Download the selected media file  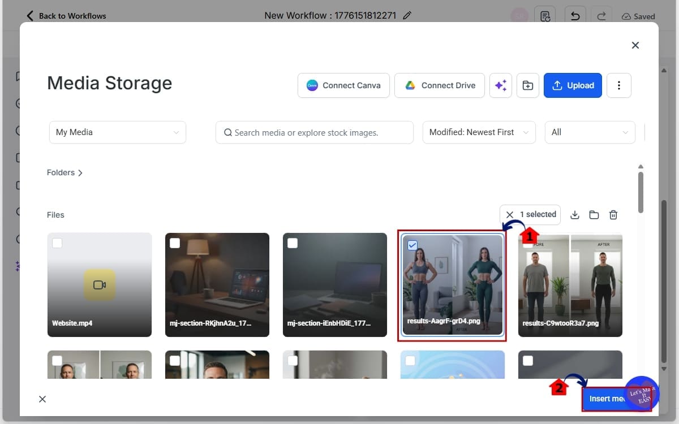click(575, 215)
